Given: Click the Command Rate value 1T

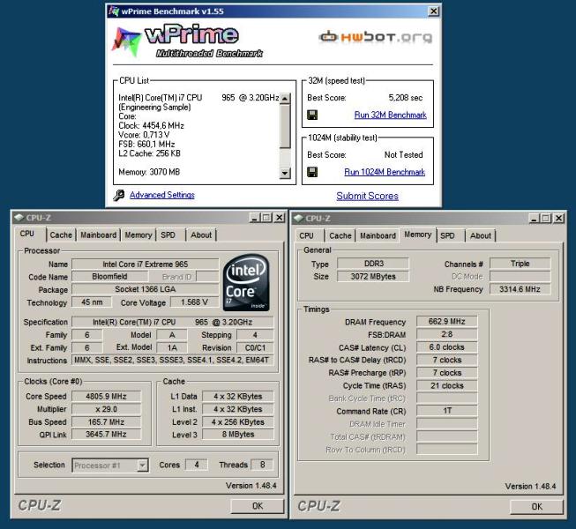Looking at the screenshot, I should pos(447,411).
